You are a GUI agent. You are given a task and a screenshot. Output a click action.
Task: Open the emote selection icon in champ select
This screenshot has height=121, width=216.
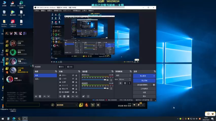(98, 105)
